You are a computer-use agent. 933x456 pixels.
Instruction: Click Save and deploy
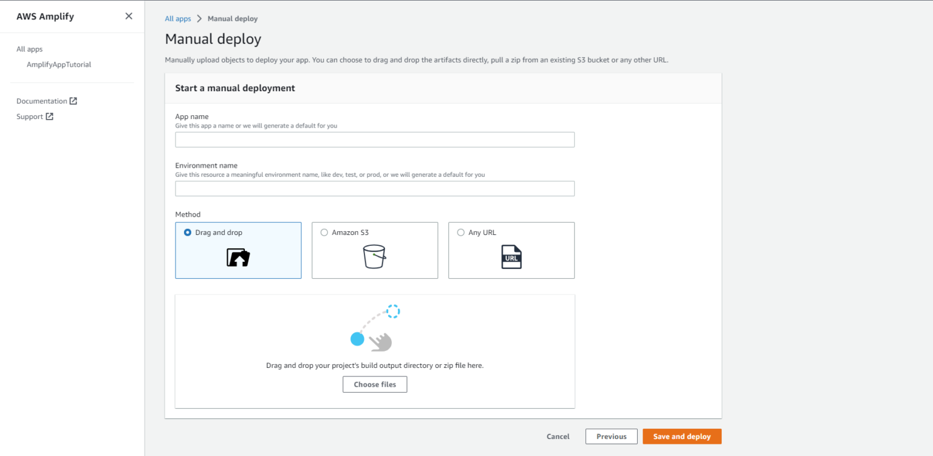[x=682, y=436]
